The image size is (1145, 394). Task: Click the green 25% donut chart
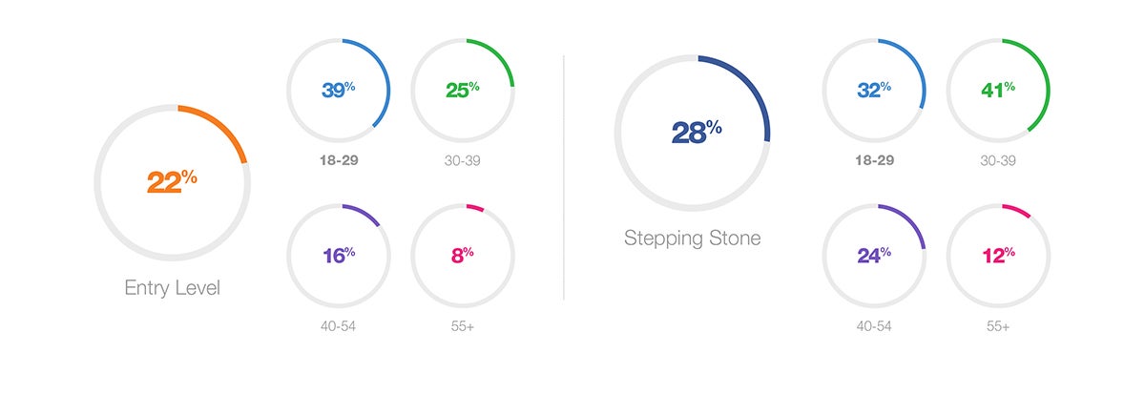(463, 90)
